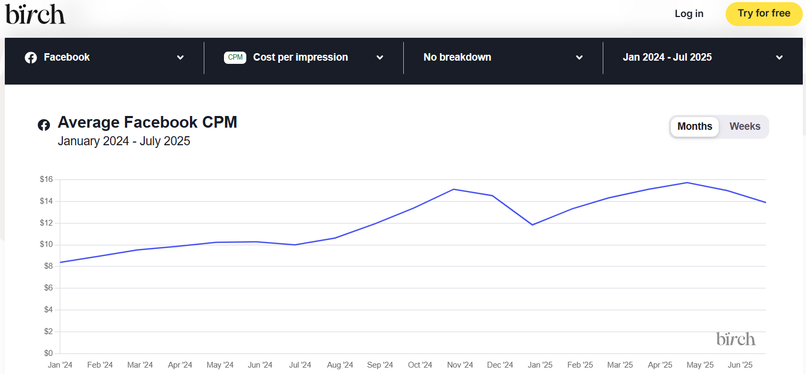This screenshot has width=806, height=374.
Task: Click the $12 y-axis label
Action: pyautogui.click(x=46, y=223)
